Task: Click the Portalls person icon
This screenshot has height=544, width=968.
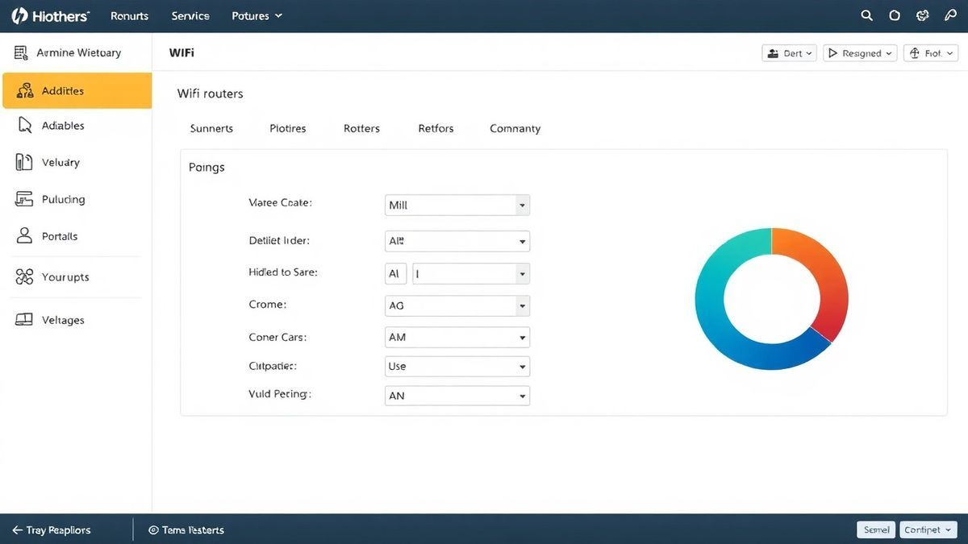Action: click(24, 235)
